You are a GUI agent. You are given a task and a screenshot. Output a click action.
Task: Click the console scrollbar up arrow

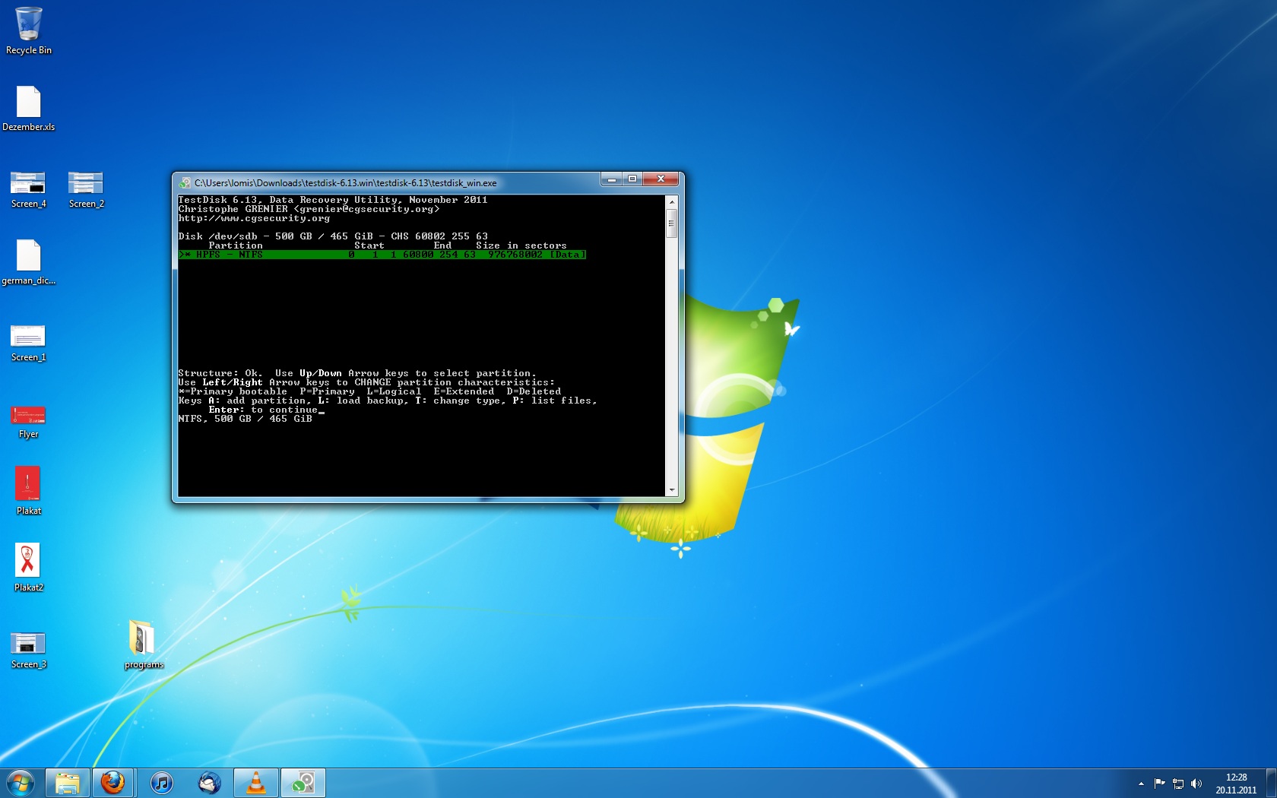pos(671,202)
